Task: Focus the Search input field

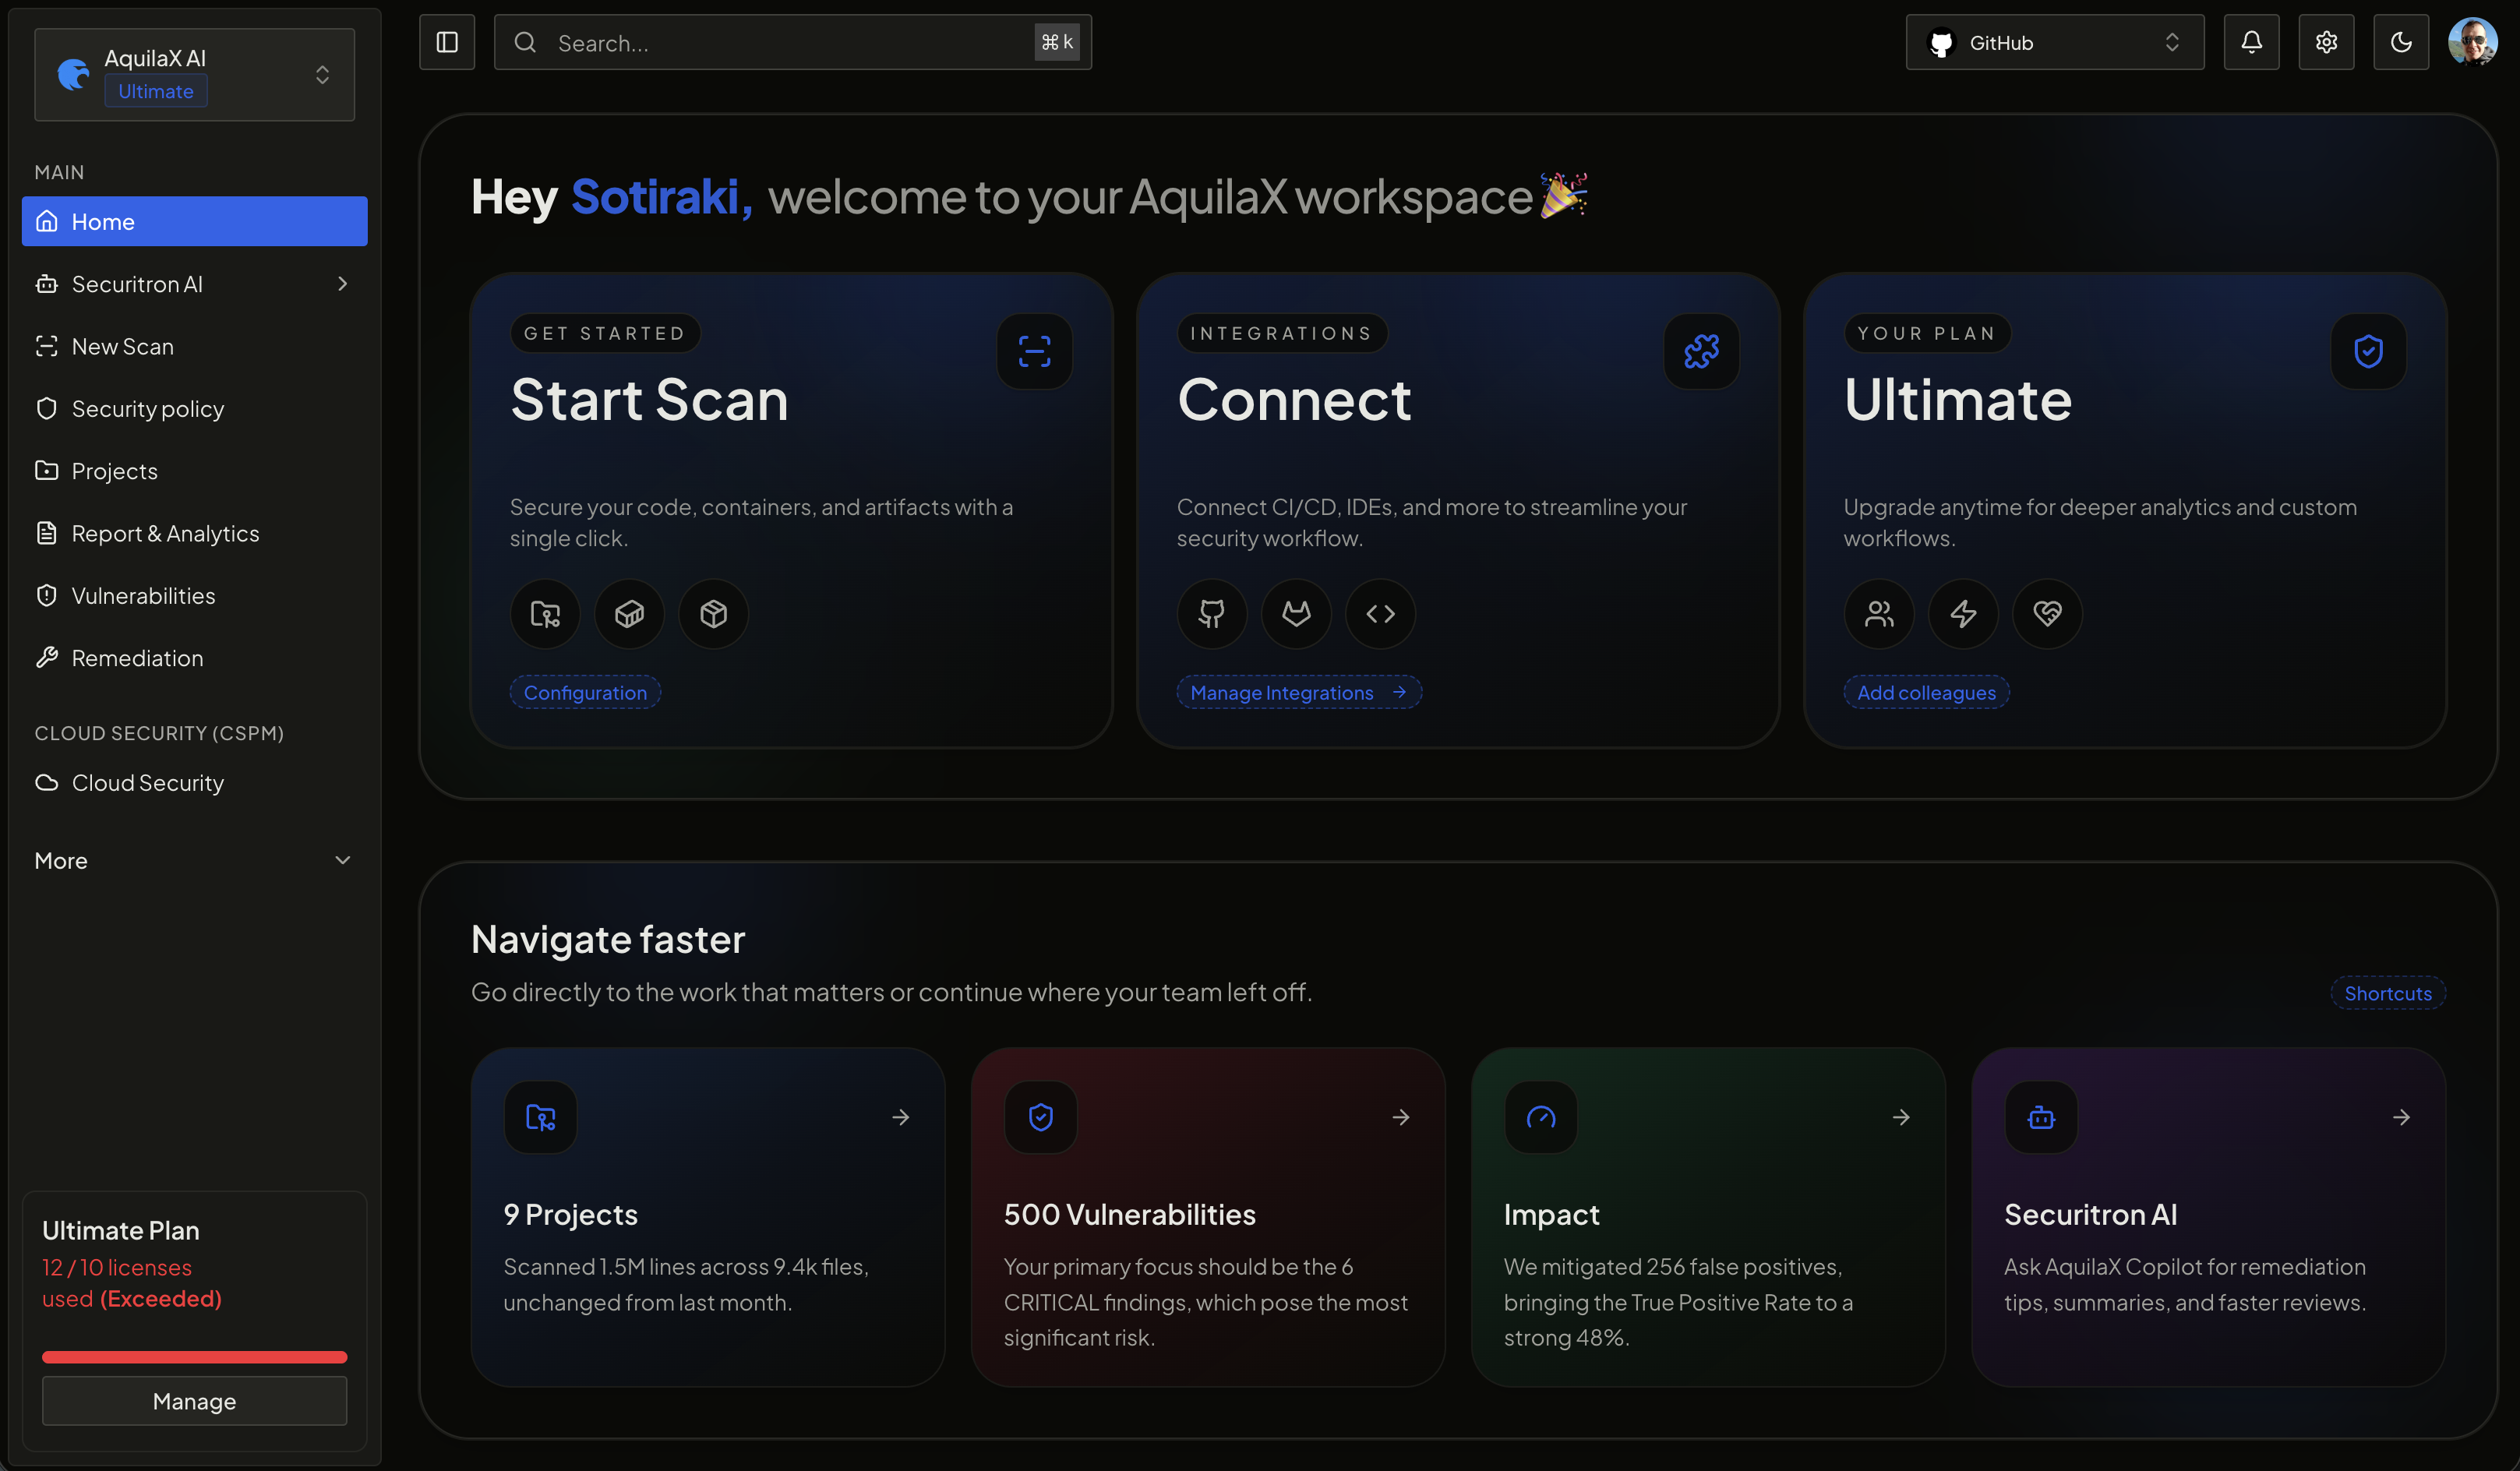Action: [x=792, y=42]
